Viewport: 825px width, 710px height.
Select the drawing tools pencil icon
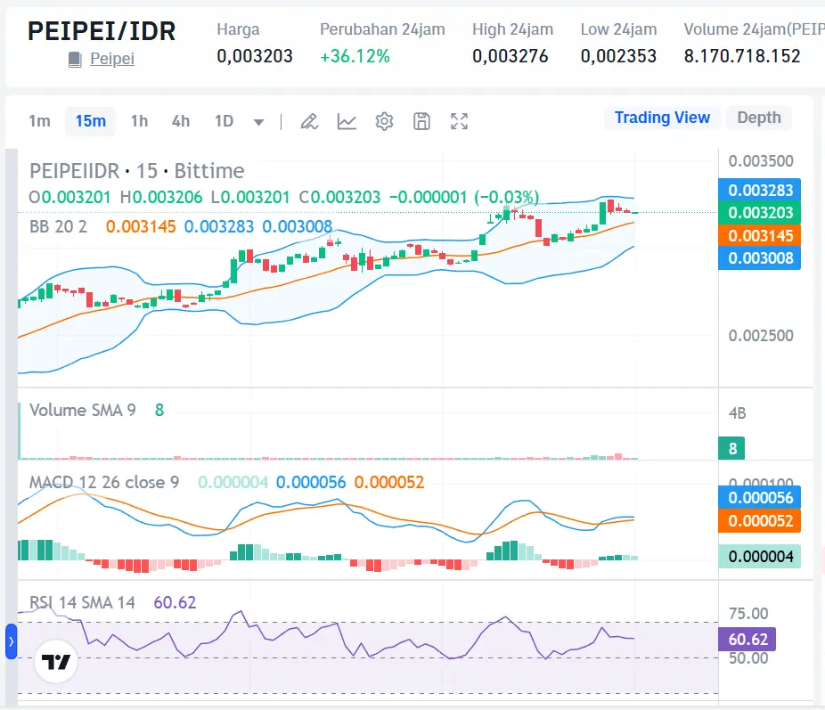click(309, 121)
